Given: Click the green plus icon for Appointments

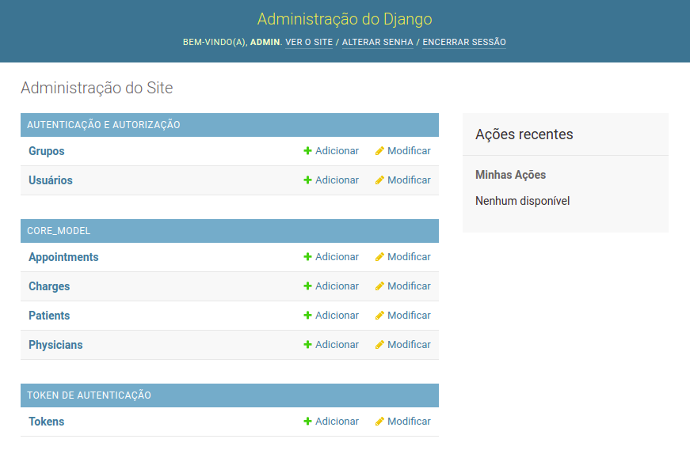Looking at the screenshot, I should [307, 257].
